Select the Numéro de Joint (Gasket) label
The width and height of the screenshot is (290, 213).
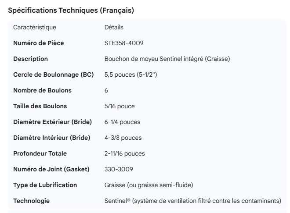tap(51, 169)
